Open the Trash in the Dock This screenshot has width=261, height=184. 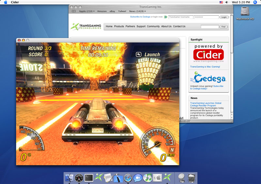[x=192, y=178]
